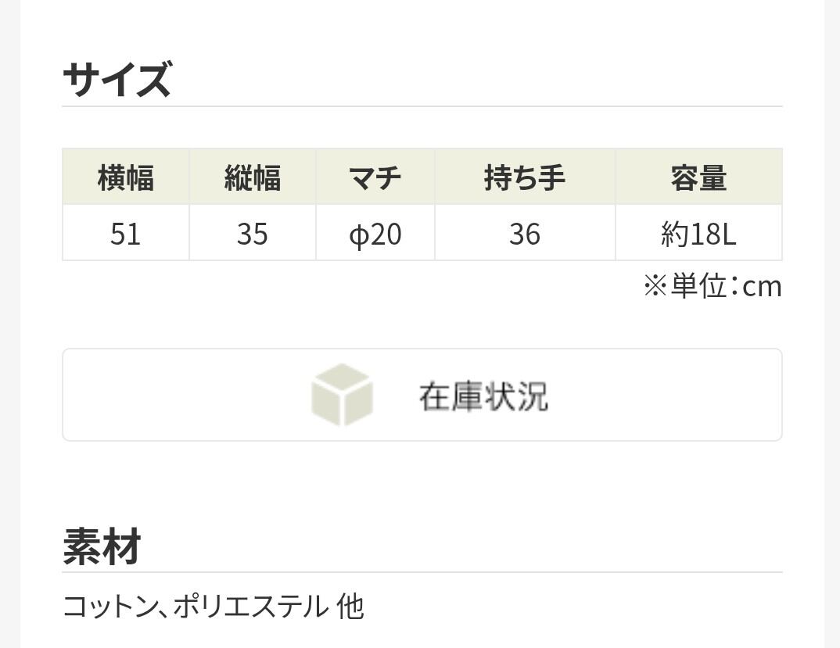This screenshot has height=648, width=840.
Task: Click the 36 handle value cell
Action: [x=525, y=234]
